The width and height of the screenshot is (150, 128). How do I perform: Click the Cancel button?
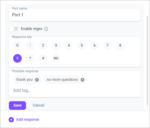click(x=39, y=105)
